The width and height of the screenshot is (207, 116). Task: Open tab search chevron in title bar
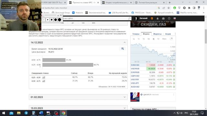coord(182,2)
